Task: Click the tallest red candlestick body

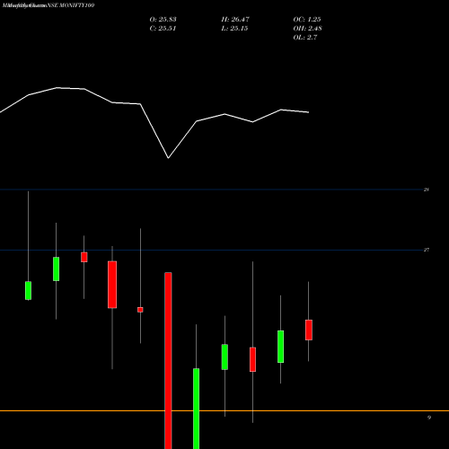Action: pyautogui.click(x=168, y=360)
